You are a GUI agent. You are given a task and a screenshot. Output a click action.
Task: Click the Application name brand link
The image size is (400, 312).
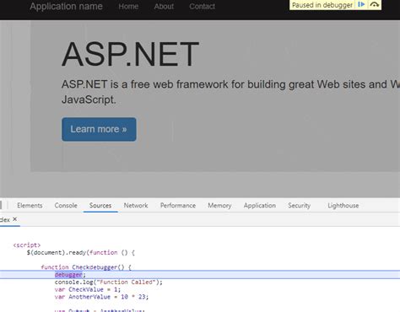coord(66,6)
